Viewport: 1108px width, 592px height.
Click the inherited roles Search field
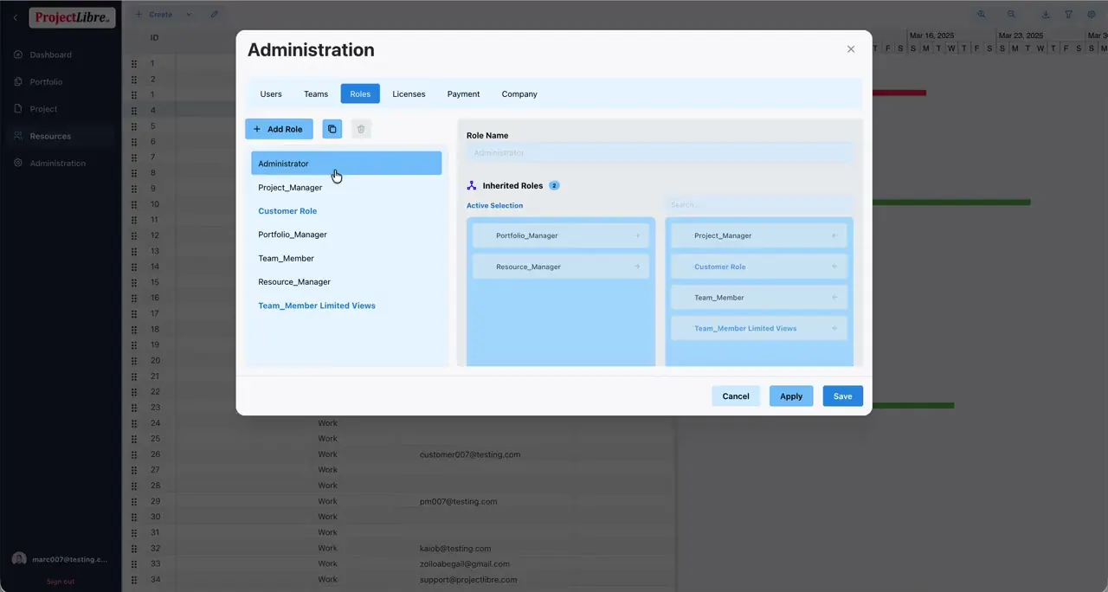pyautogui.click(x=759, y=205)
